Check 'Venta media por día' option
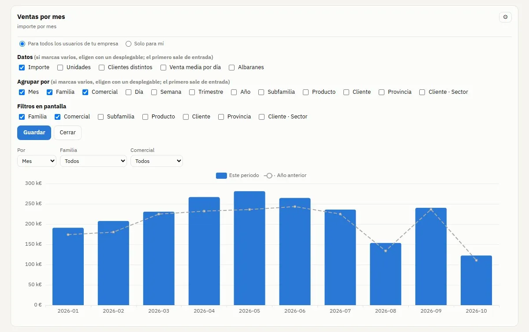Viewport: 529px width, 332px height. tap(164, 67)
